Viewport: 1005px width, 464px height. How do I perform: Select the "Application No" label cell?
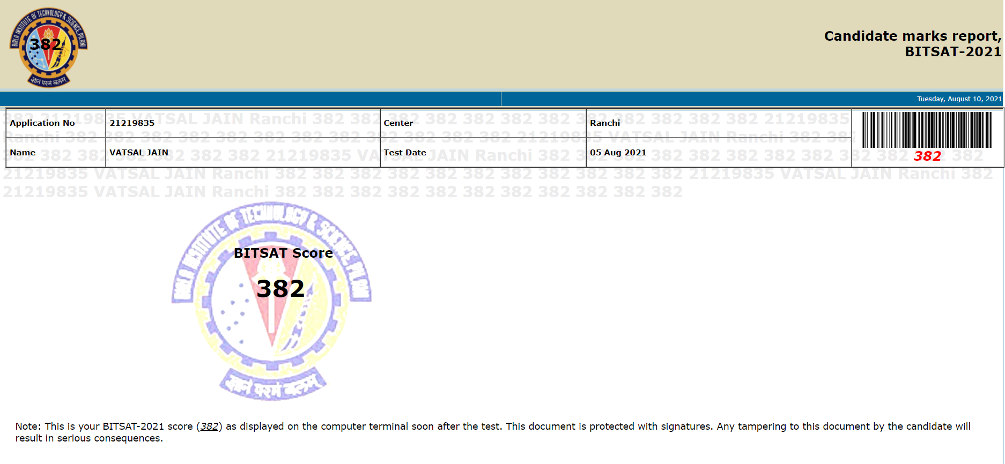click(x=42, y=123)
